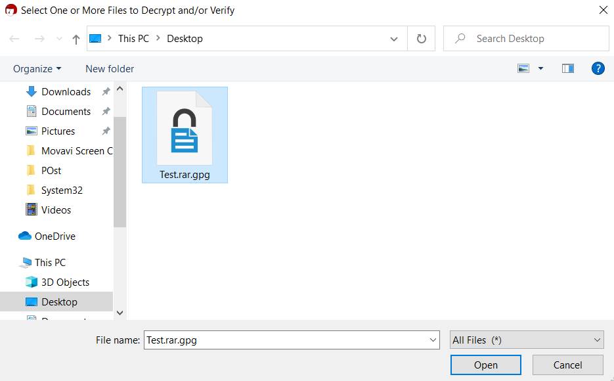Click the navigation pane scroll up arrow
The image size is (614, 381).
120,89
